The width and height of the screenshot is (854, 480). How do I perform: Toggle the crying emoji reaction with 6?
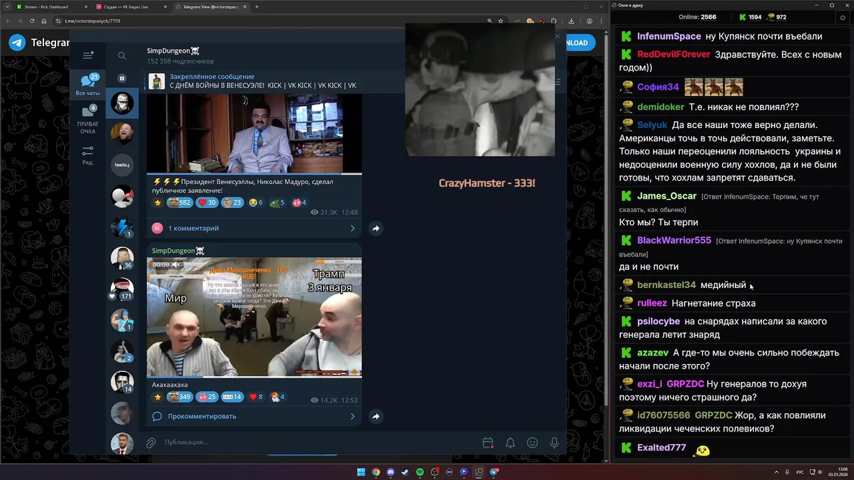(256, 203)
